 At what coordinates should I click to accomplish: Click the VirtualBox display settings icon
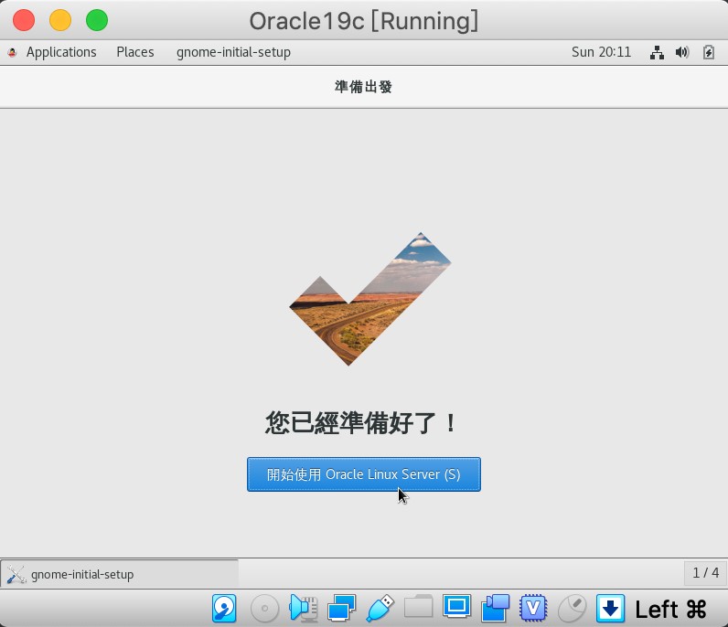click(x=457, y=606)
